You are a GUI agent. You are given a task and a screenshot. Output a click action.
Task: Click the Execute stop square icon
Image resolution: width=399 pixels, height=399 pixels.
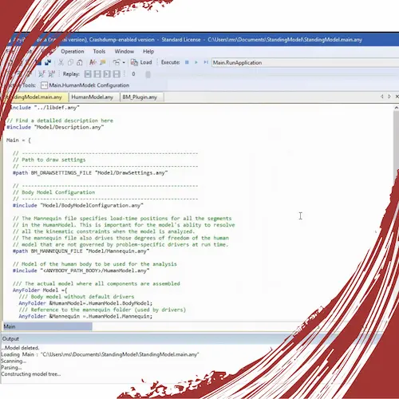click(187, 62)
